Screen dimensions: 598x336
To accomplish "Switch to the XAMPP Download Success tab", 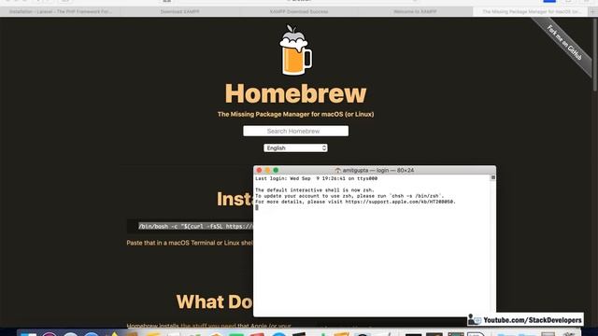I will click(x=299, y=12).
